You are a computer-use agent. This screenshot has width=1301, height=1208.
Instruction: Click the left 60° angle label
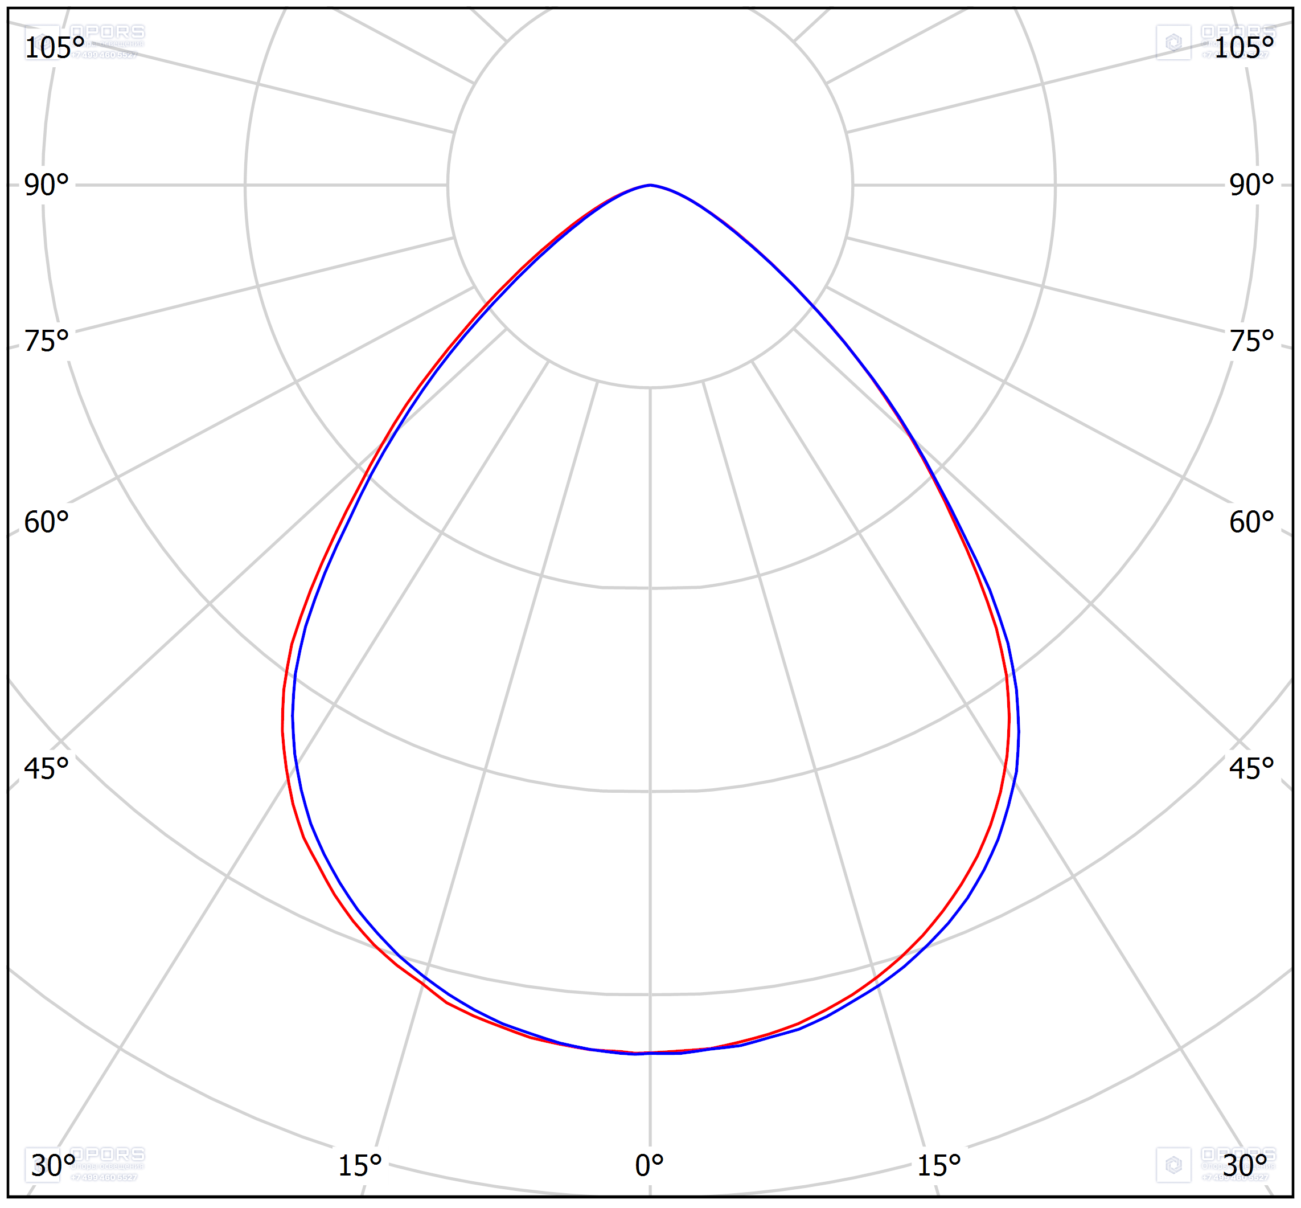(46, 522)
